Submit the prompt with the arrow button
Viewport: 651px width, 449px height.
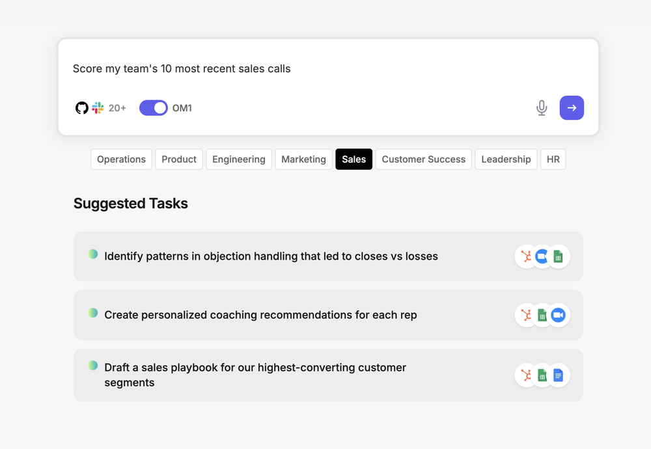pyautogui.click(x=572, y=108)
